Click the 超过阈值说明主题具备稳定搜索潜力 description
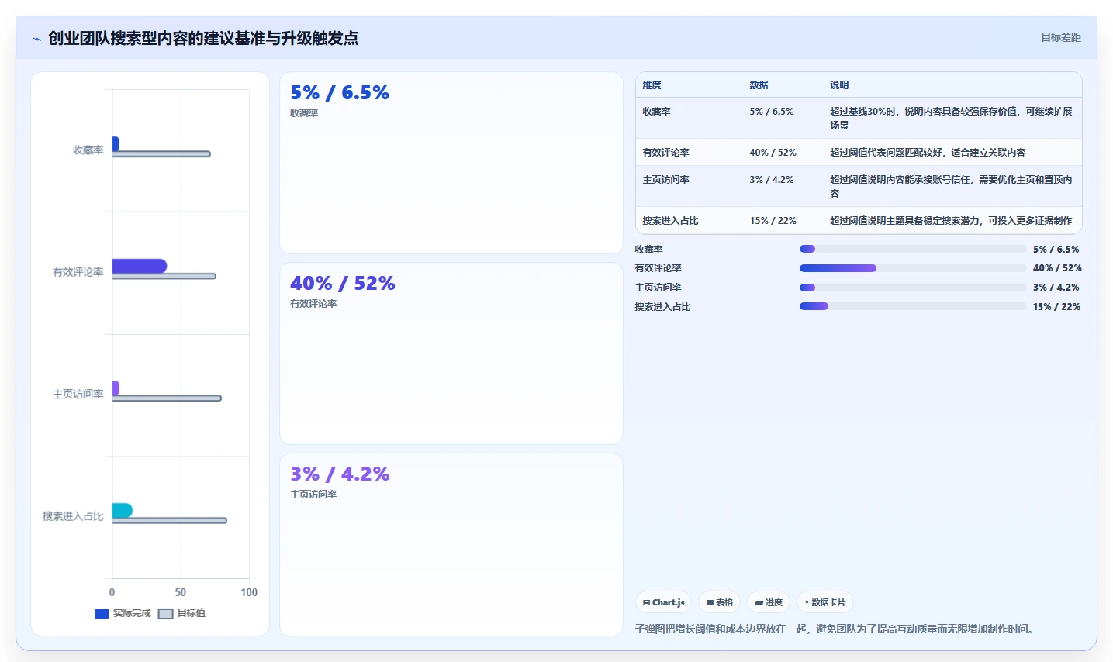1113x662 pixels. pyautogui.click(x=951, y=221)
